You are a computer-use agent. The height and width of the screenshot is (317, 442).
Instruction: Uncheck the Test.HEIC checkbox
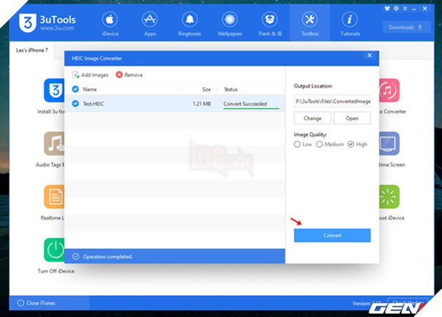click(75, 103)
